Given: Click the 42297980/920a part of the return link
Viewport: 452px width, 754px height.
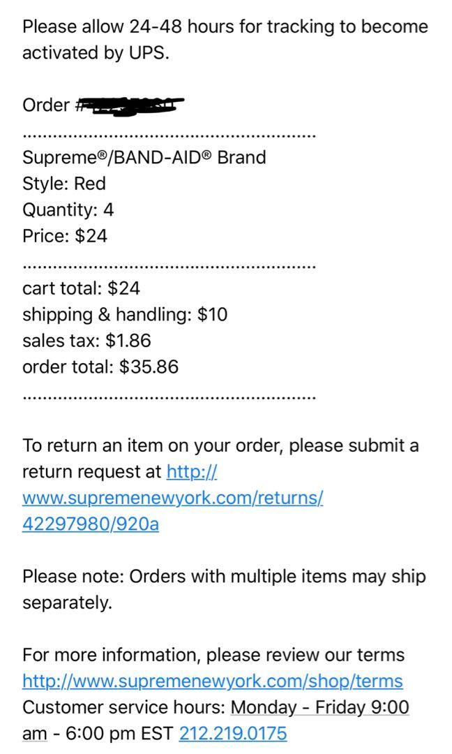Looking at the screenshot, I should (90, 524).
